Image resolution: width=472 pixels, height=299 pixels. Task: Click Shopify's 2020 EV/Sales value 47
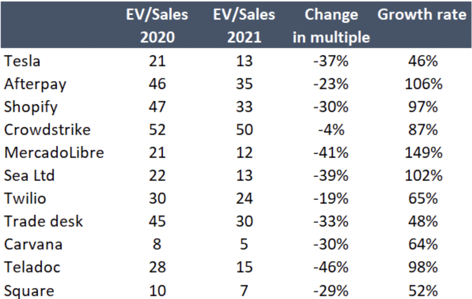click(157, 107)
